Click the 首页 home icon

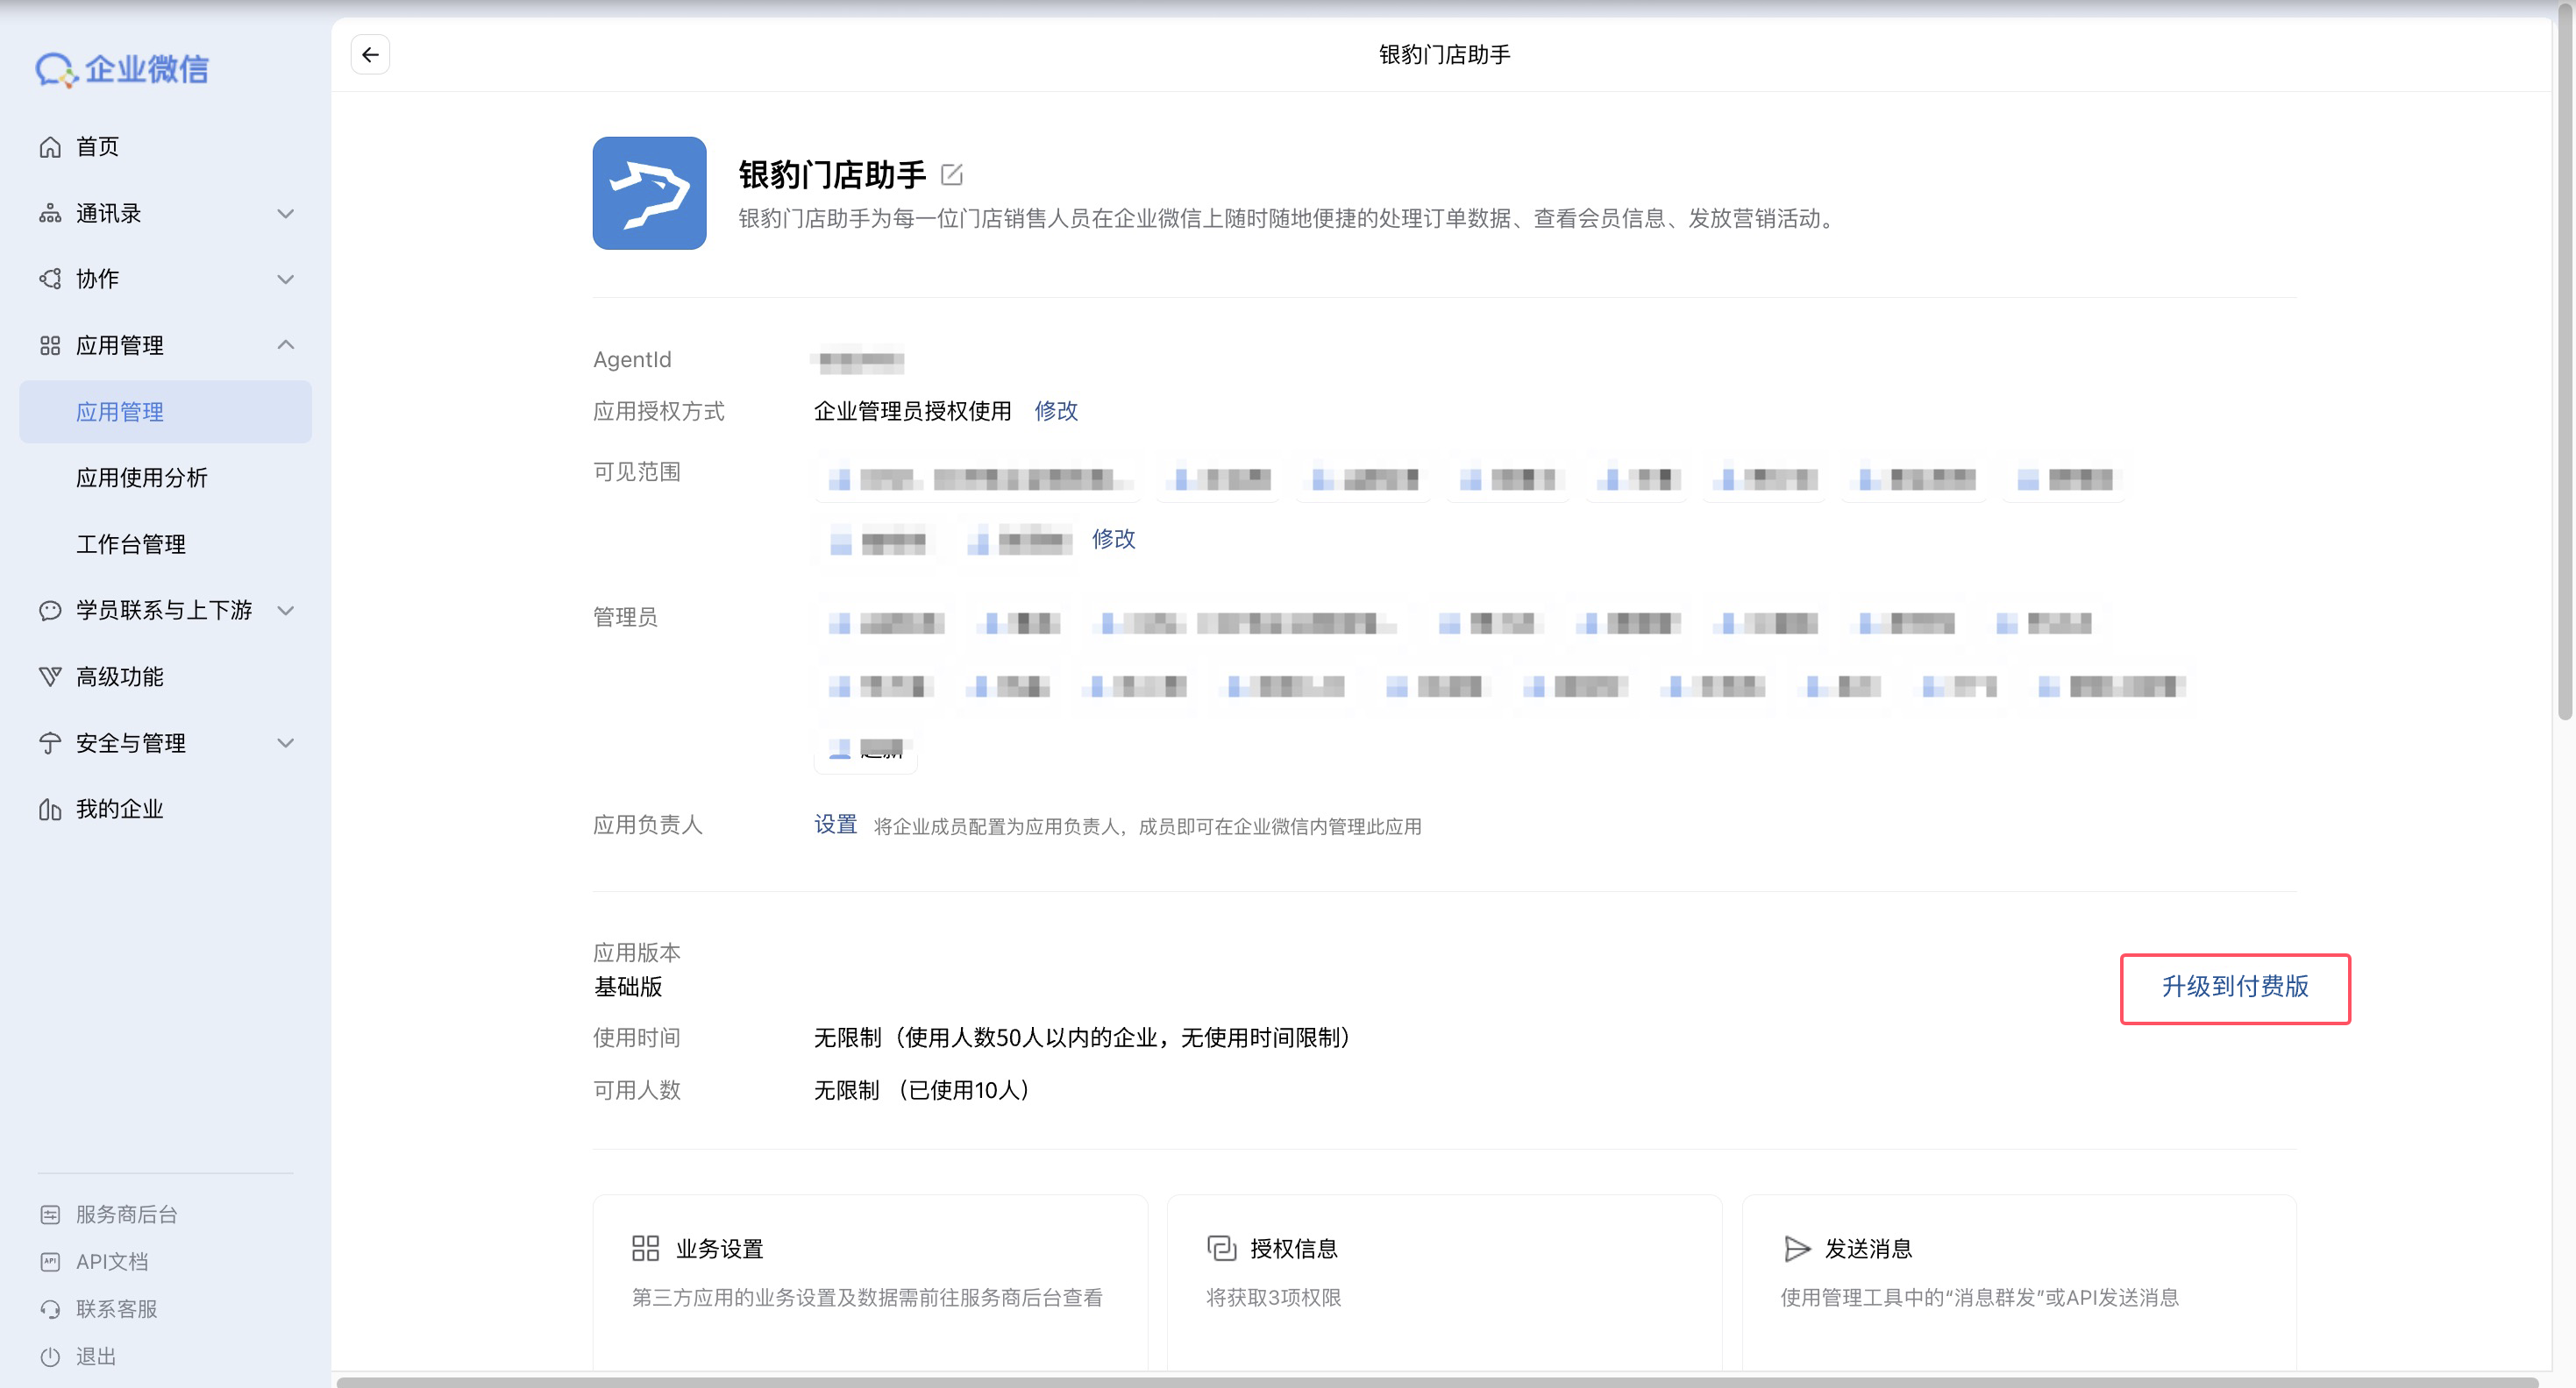[50, 147]
